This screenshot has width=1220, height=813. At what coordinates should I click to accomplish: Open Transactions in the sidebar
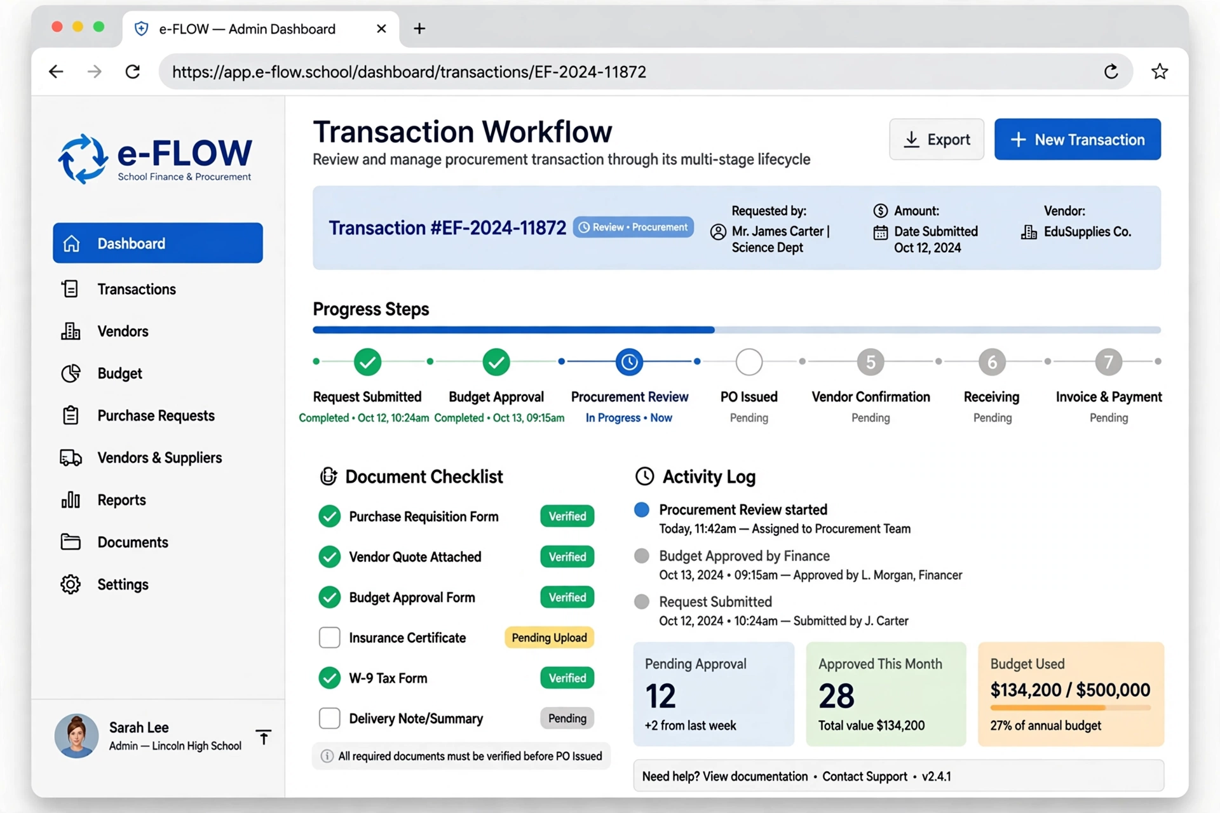(x=136, y=289)
